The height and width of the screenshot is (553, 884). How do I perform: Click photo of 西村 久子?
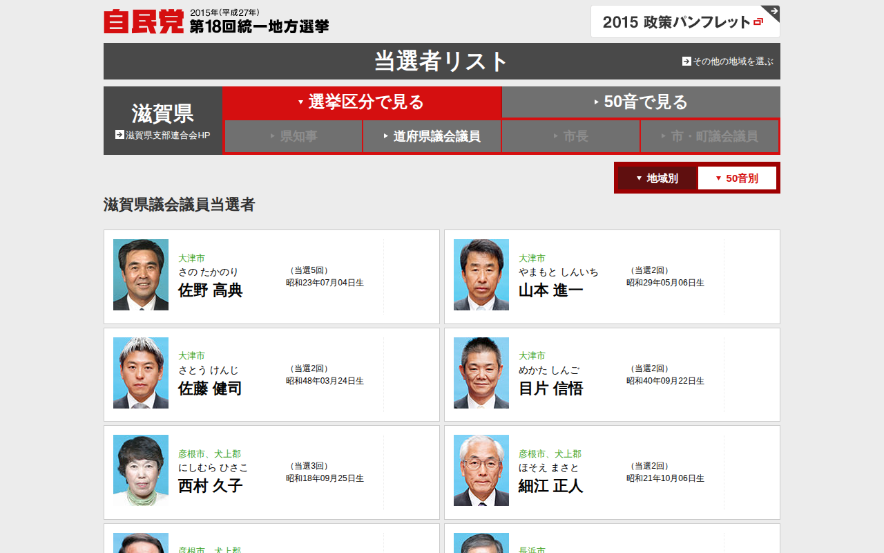[141, 470]
